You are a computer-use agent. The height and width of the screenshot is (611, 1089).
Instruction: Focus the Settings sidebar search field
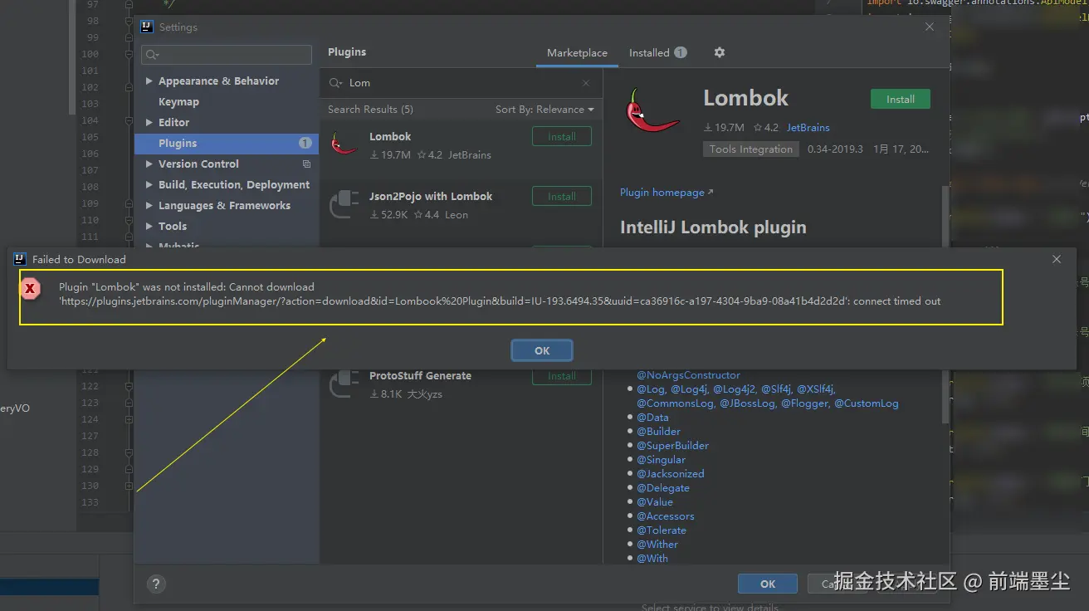click(x=227, y=55)
